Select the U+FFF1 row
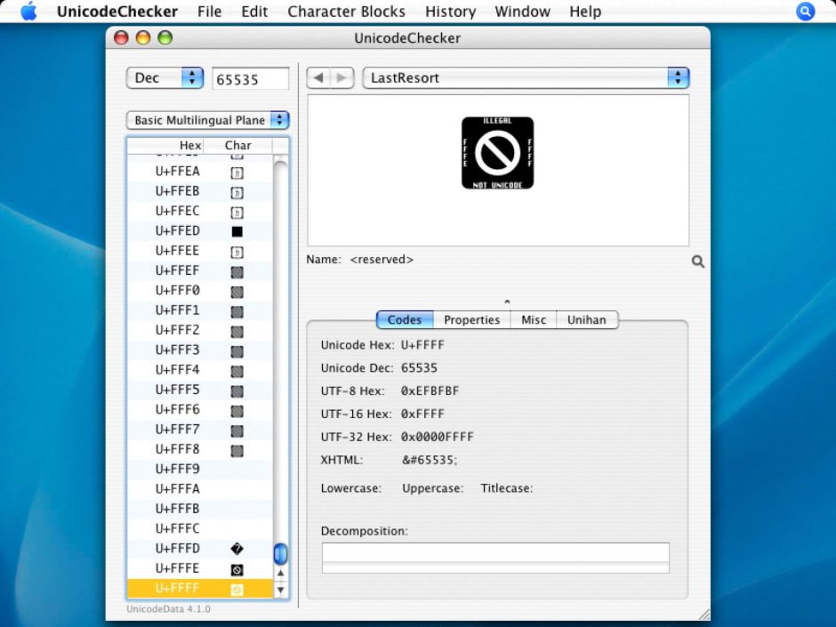This screenshot has height=627, width=836. (x=200, y=310)
